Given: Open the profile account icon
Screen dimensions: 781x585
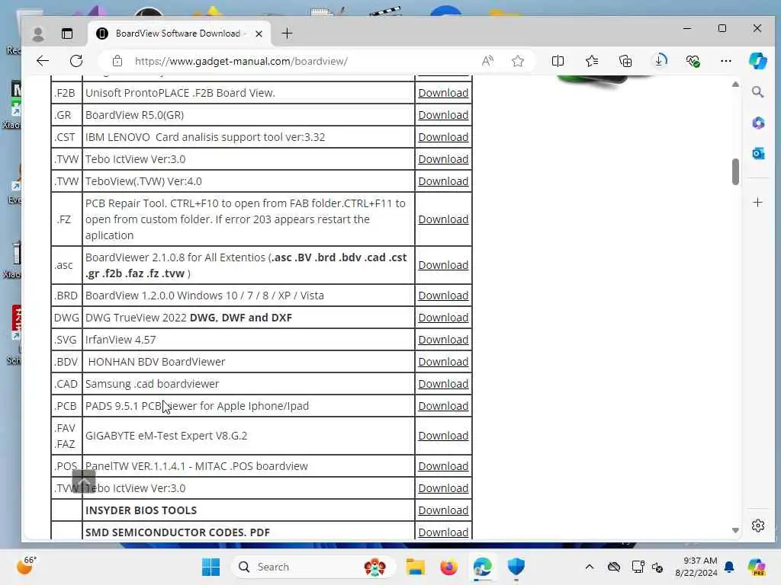Looking at the screenshot, I should tap(38, 34).
